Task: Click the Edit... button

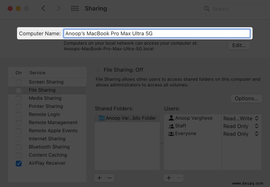Action: [239, 45]
